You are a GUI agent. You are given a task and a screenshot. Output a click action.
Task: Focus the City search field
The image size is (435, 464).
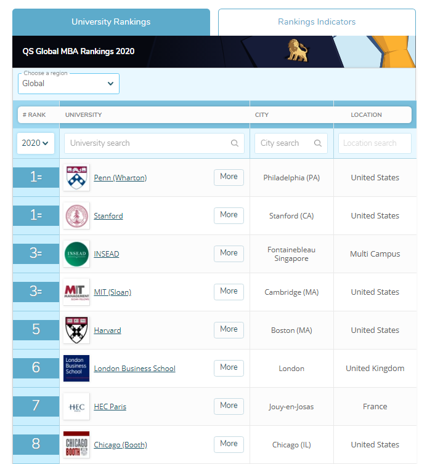291,143
